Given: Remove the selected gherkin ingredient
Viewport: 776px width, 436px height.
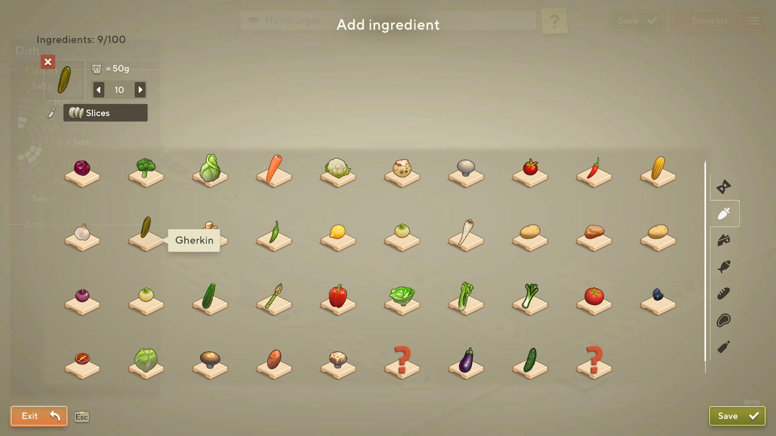Looking at the screenshot, I should point(48,62).
